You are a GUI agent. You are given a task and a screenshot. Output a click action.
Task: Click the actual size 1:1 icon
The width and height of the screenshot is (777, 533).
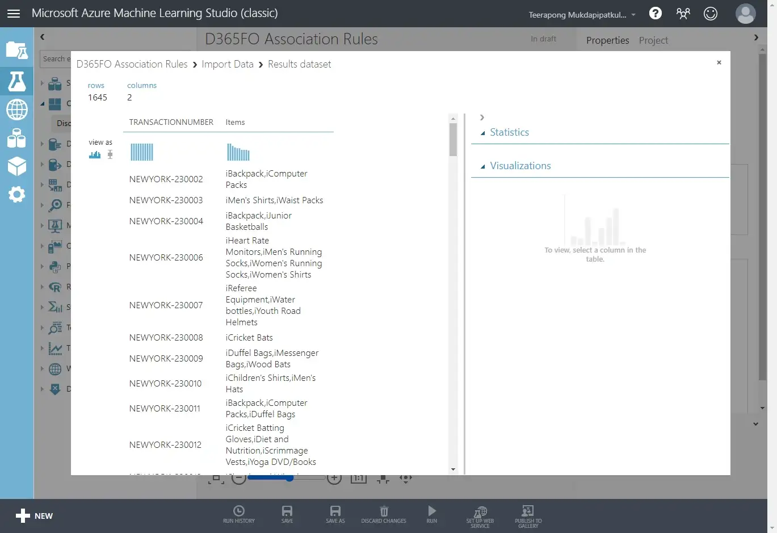pyautogui.click(x=359, y=479)
